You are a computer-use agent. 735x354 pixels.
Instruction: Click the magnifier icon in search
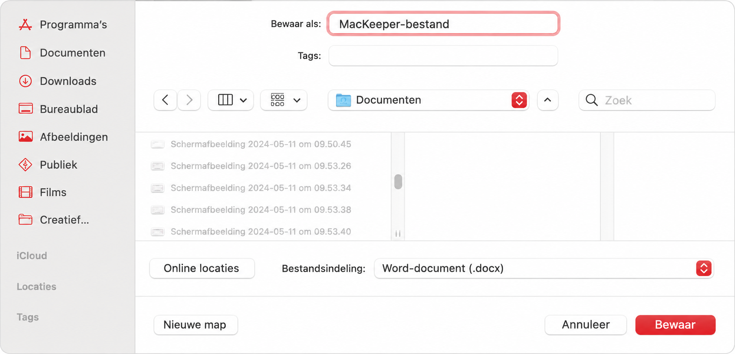(592, 100)
